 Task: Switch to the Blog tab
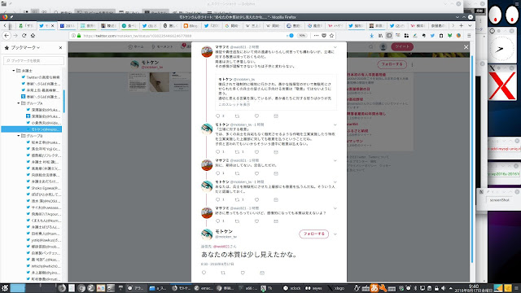(190, 25)
